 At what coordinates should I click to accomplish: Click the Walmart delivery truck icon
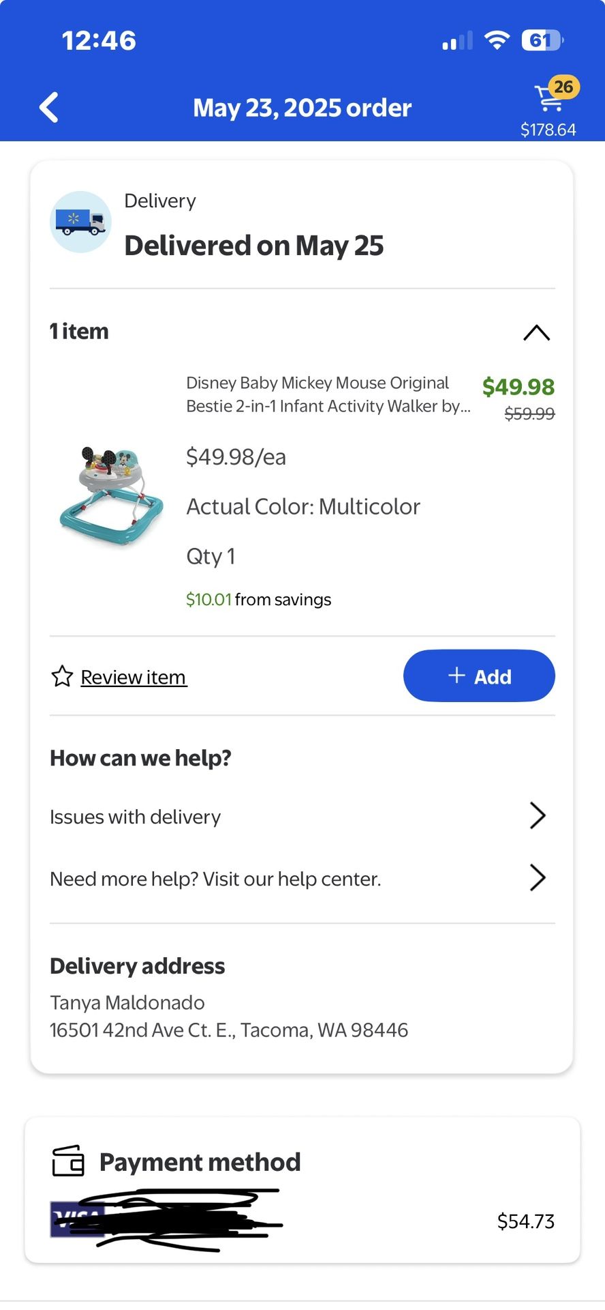tap(80, 222)
